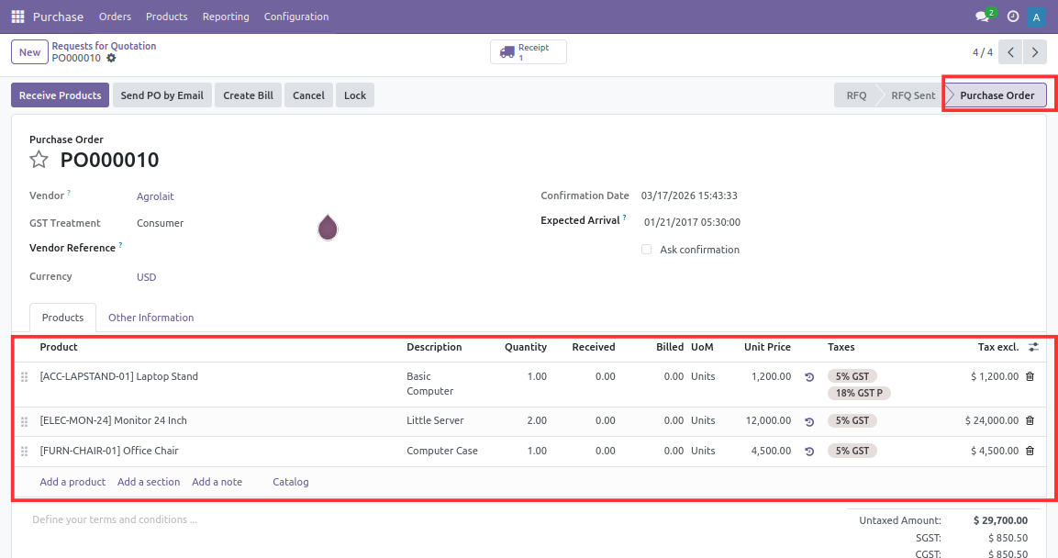Toggle the Ask confirmation checkbox
Viewport: 1058px width, 558px height.
646,249
